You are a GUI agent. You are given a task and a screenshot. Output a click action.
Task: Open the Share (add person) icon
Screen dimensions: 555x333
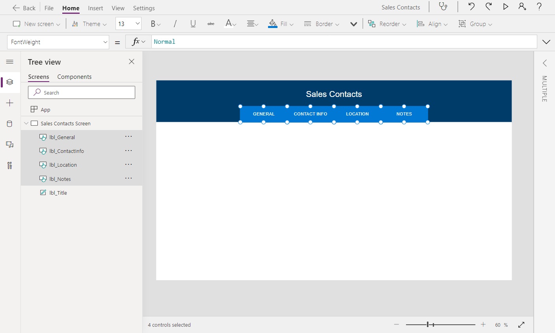click(522, 7)
